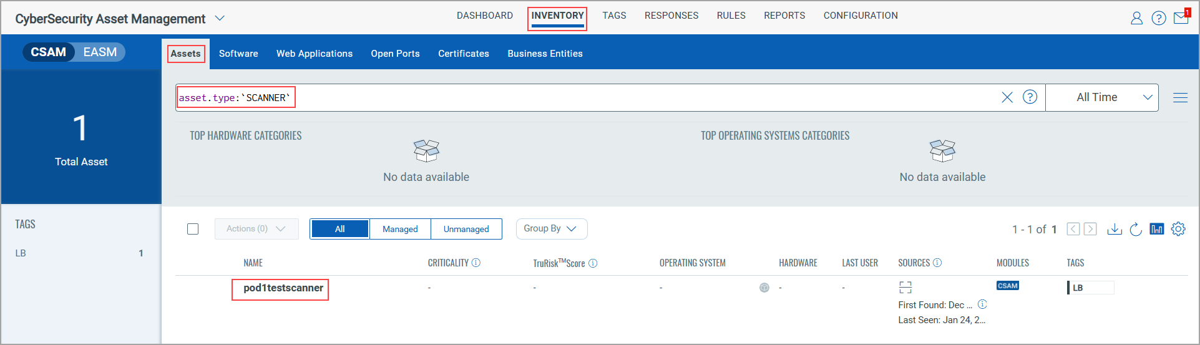1200x345 pixels.
Task: Open the TAGS menu
Action: 614,16
